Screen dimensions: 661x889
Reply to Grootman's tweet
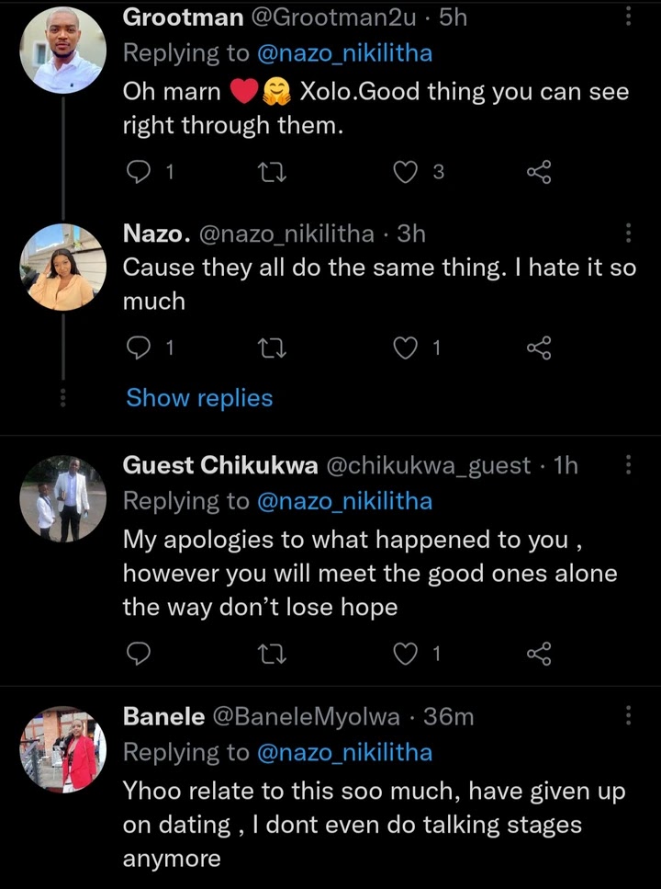136,171
